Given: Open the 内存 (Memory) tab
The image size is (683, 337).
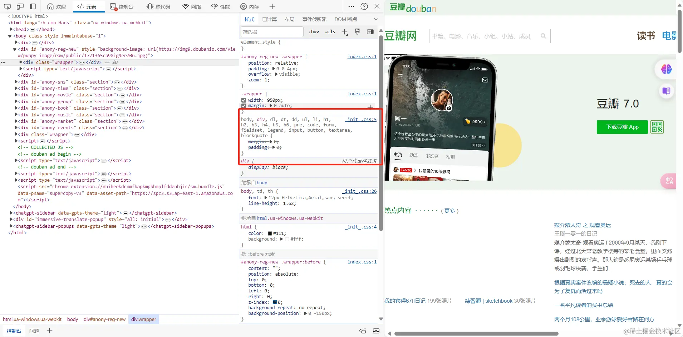Looking at the screenshot, I should click(x=250, y=6).
